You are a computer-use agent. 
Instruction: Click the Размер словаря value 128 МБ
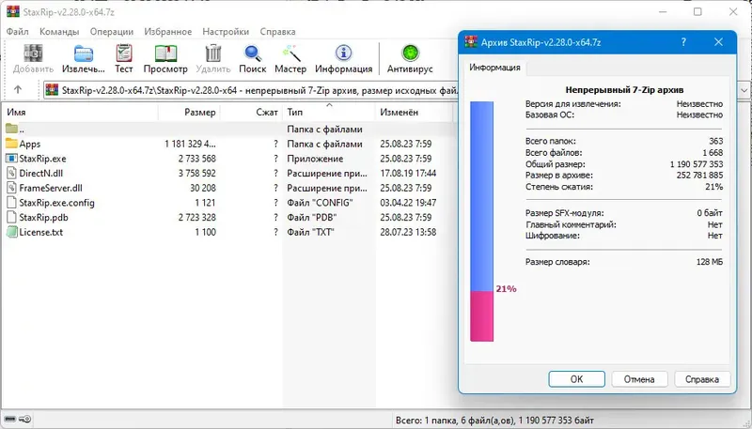tap(710, 262)
